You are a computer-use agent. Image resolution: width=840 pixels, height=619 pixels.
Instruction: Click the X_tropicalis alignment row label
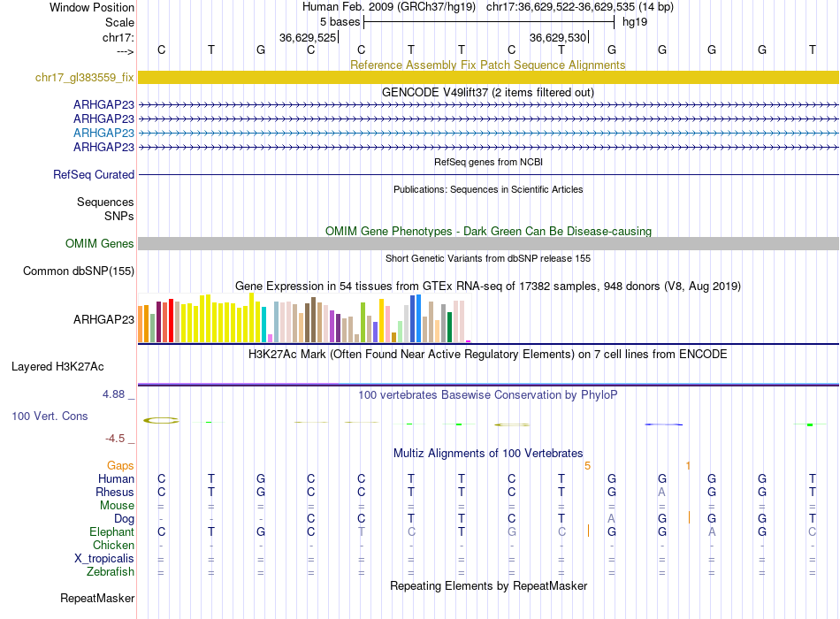(104, 559)
